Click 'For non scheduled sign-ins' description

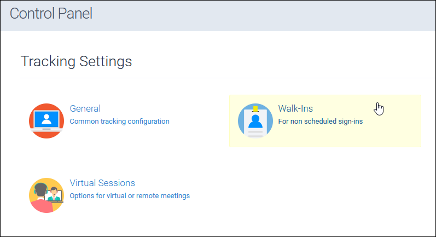click(321, 122)
